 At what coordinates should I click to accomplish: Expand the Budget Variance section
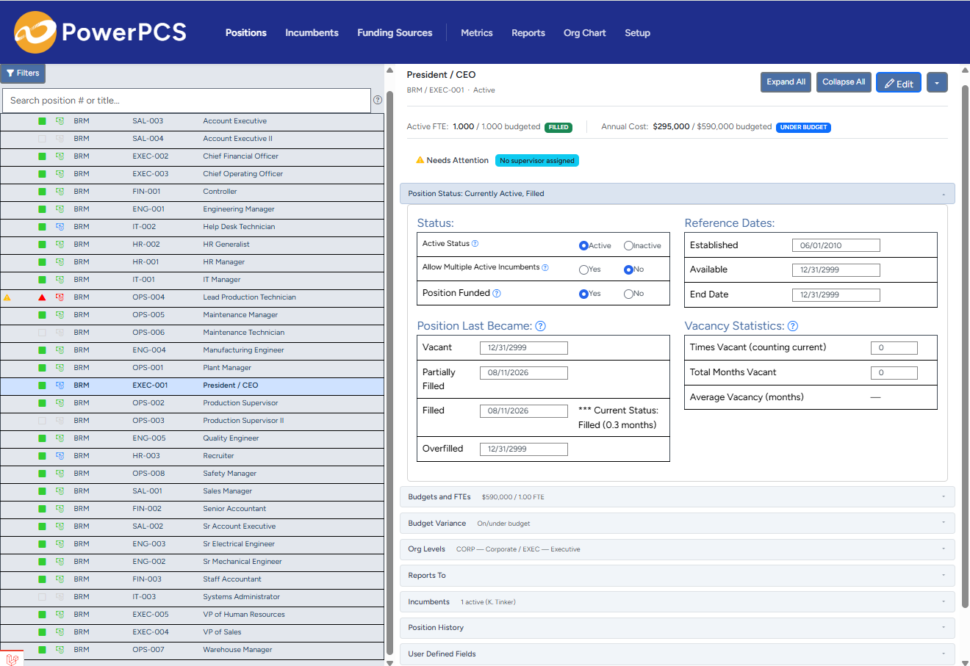click(x=677, y=524)
